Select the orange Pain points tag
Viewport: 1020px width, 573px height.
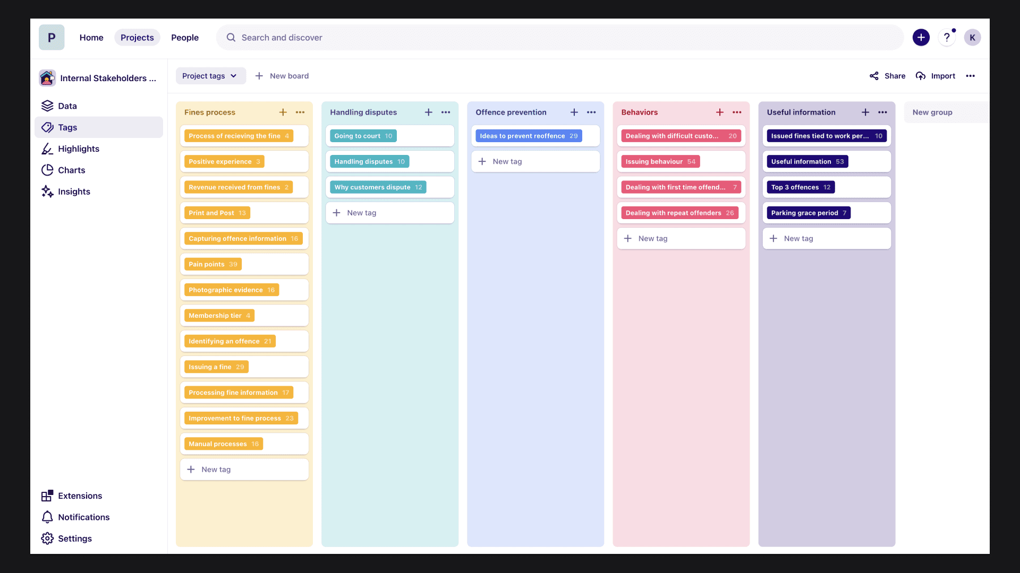[x=212, y=264]
